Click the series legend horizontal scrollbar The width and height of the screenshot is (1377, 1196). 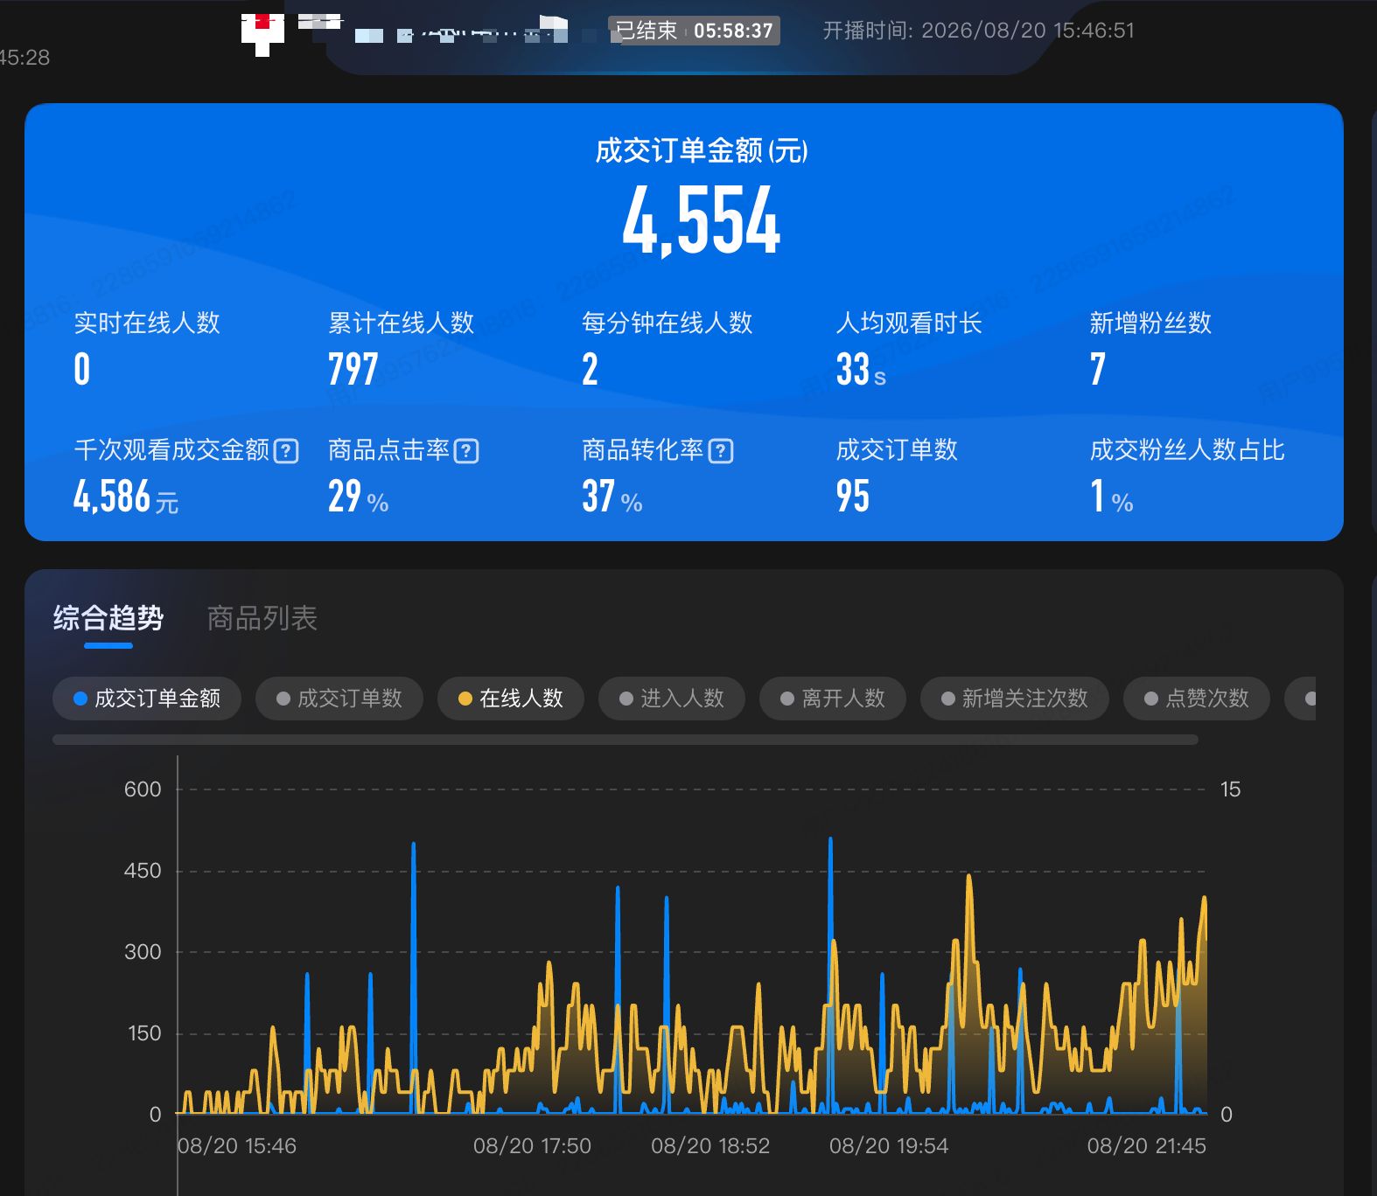coord(625,740)
